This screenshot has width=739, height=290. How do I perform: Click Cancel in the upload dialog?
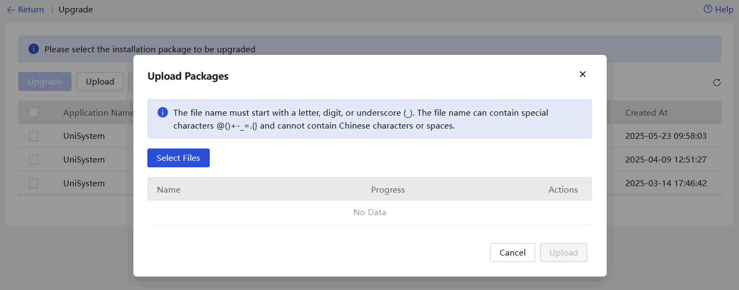513,253
